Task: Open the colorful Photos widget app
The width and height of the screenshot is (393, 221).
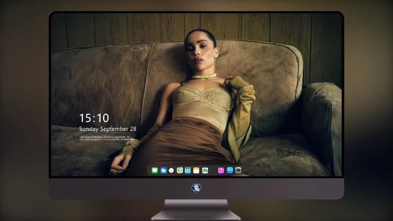Action: click(x=205, y=170)
